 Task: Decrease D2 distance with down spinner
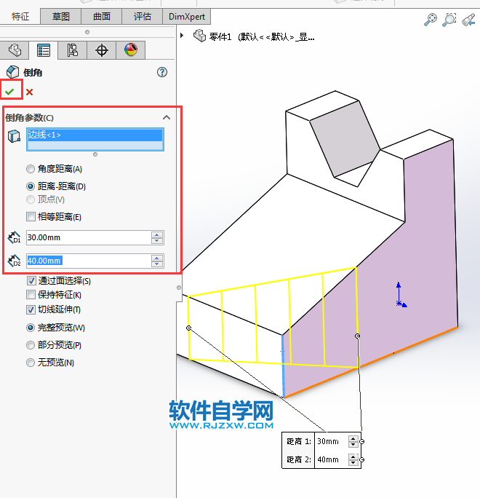pyautogui.click(x=157, y=264)
